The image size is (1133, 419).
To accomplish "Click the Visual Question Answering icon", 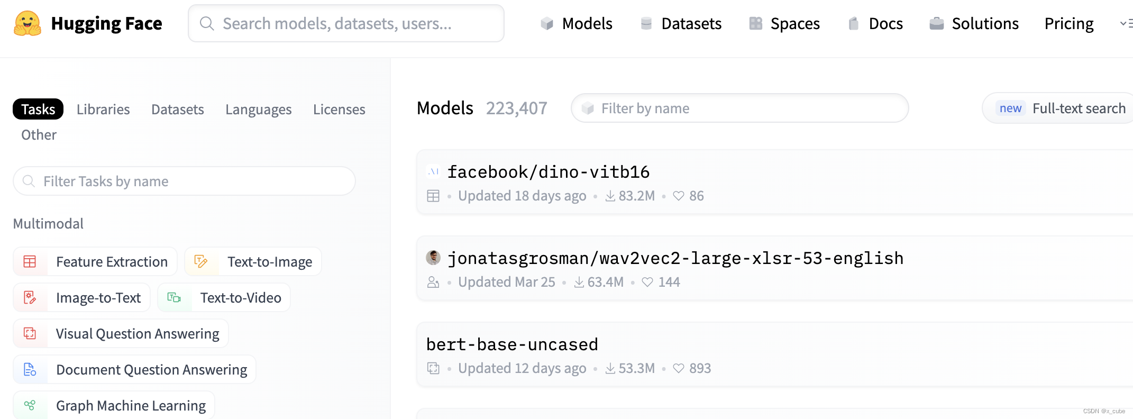I will tap(30, 333).
